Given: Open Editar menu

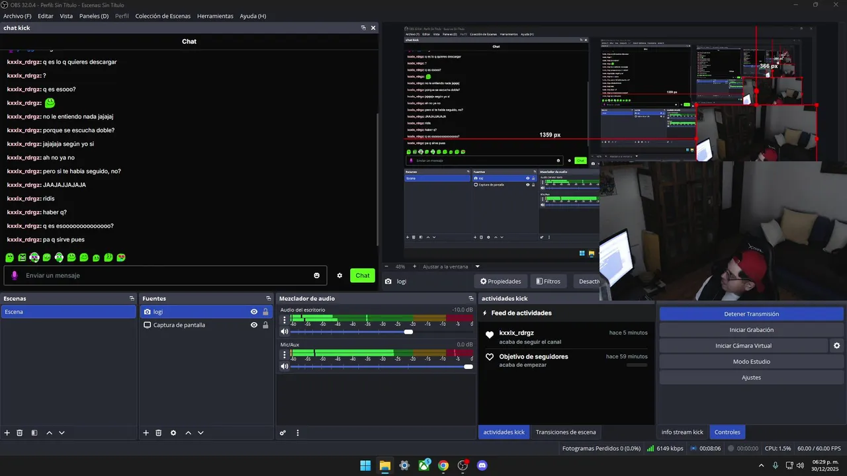Looking at the screenshot, I should coord(46,16).
